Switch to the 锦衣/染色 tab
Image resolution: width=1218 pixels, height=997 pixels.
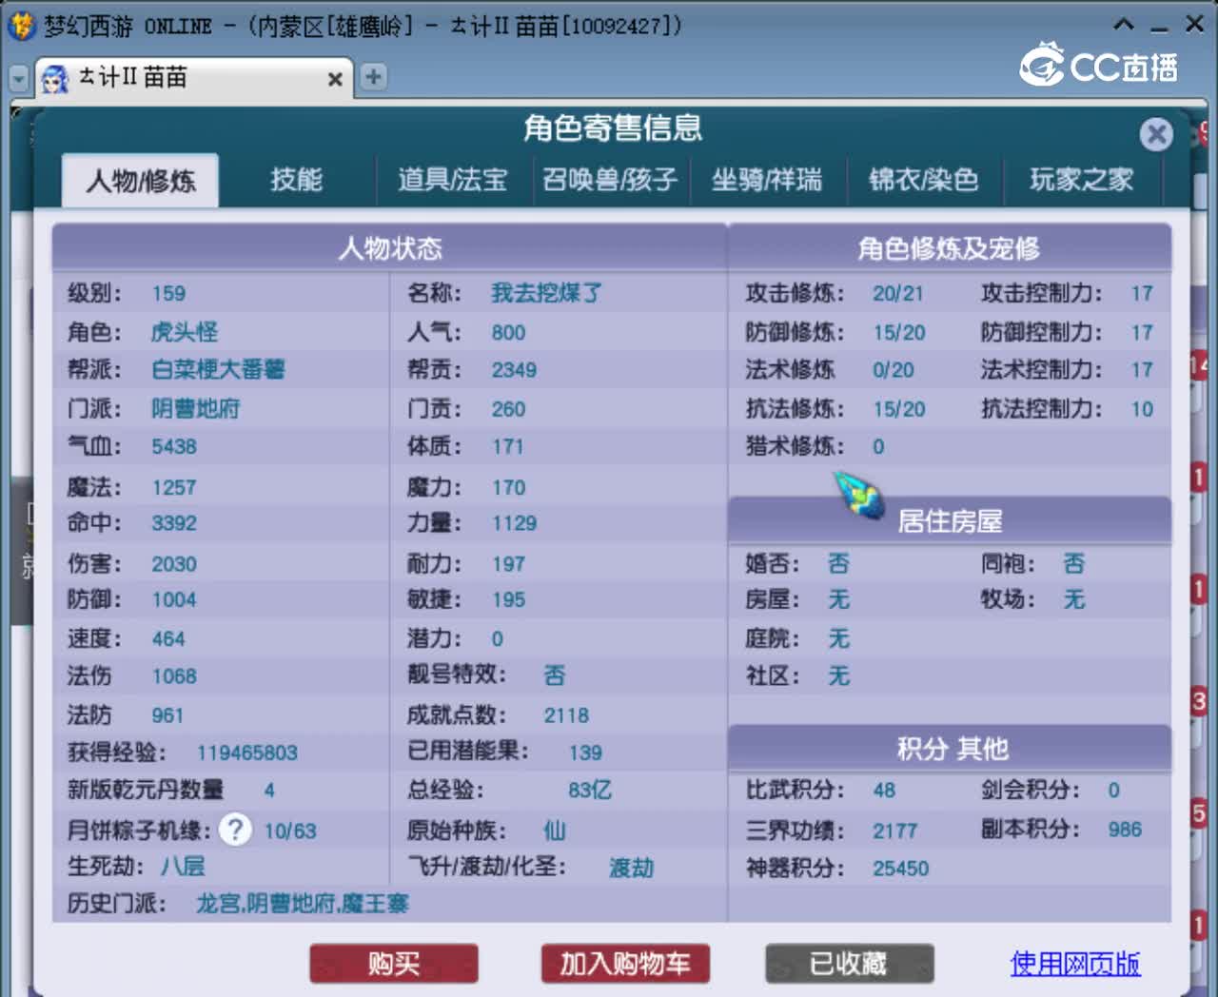coord(924,180)
